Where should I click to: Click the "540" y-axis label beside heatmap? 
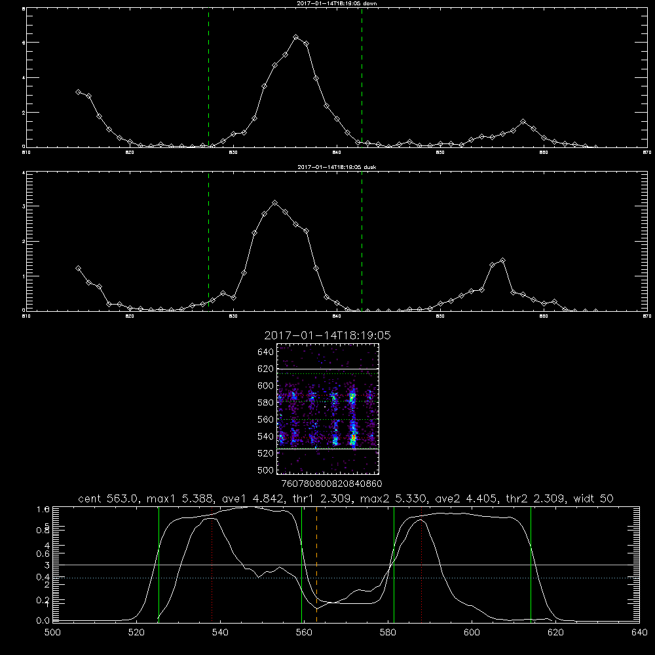point(266,436)
